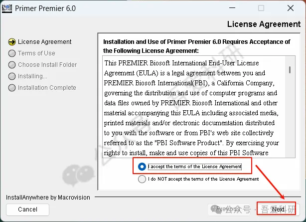The width and height of the screenshot is (306, 222).
Task: Click inside the EULA text area
Action: pyautogui.click(x=192, y=107)
